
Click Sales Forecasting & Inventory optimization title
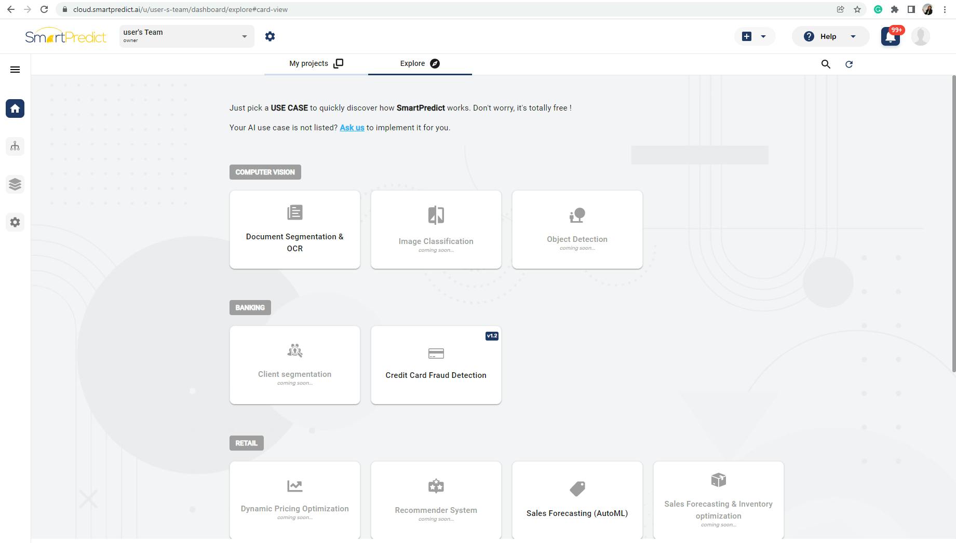click(719, 510)
